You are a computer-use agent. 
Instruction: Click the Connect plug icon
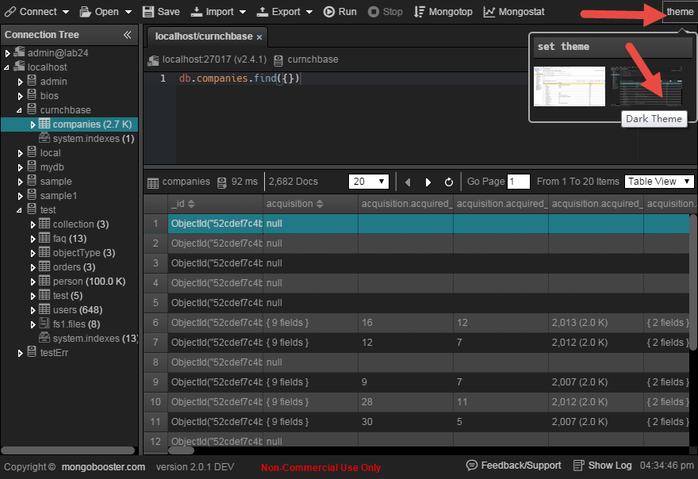(10, 12)
